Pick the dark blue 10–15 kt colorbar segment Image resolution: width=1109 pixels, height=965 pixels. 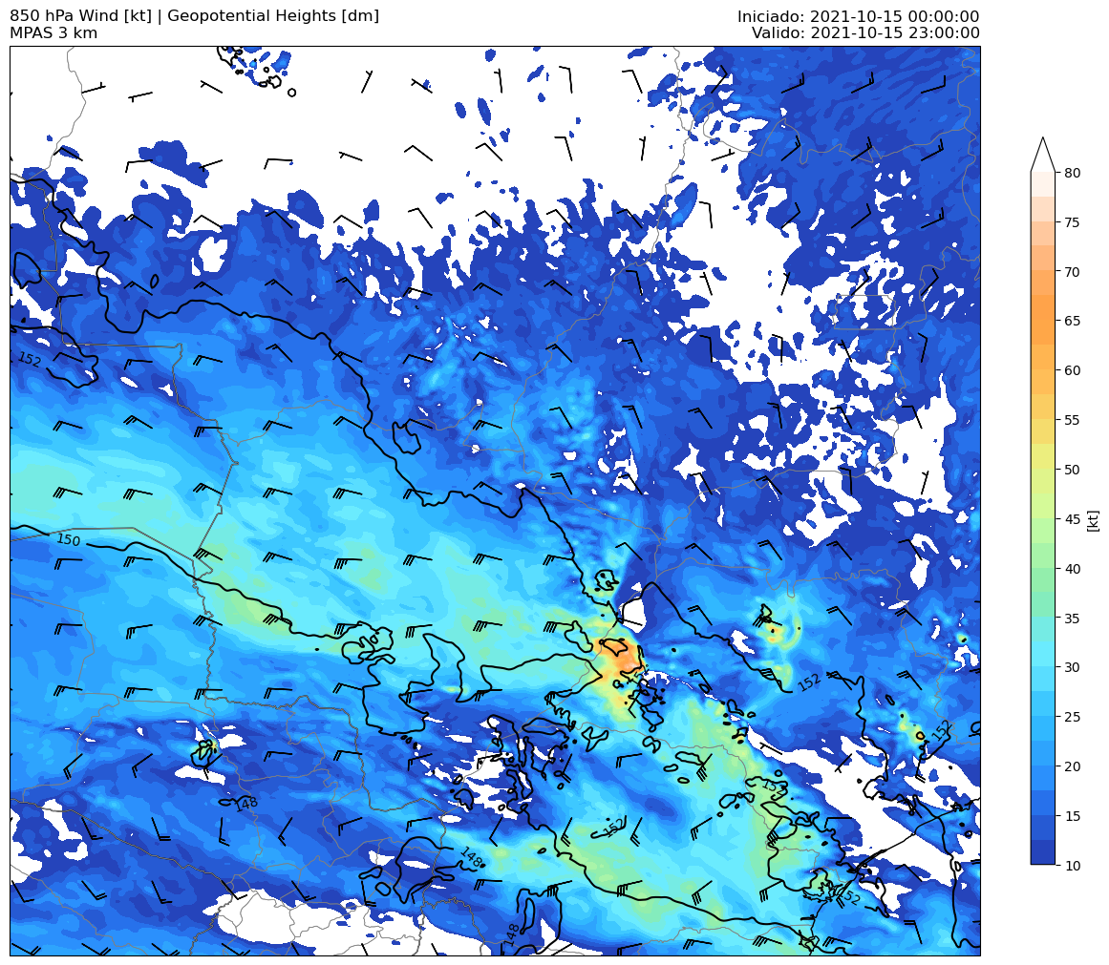point(1042,840)
